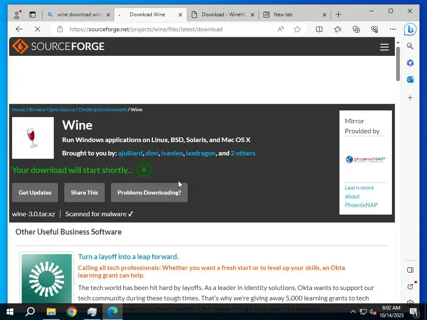Open the Favorites list

(x=338, y=29)
